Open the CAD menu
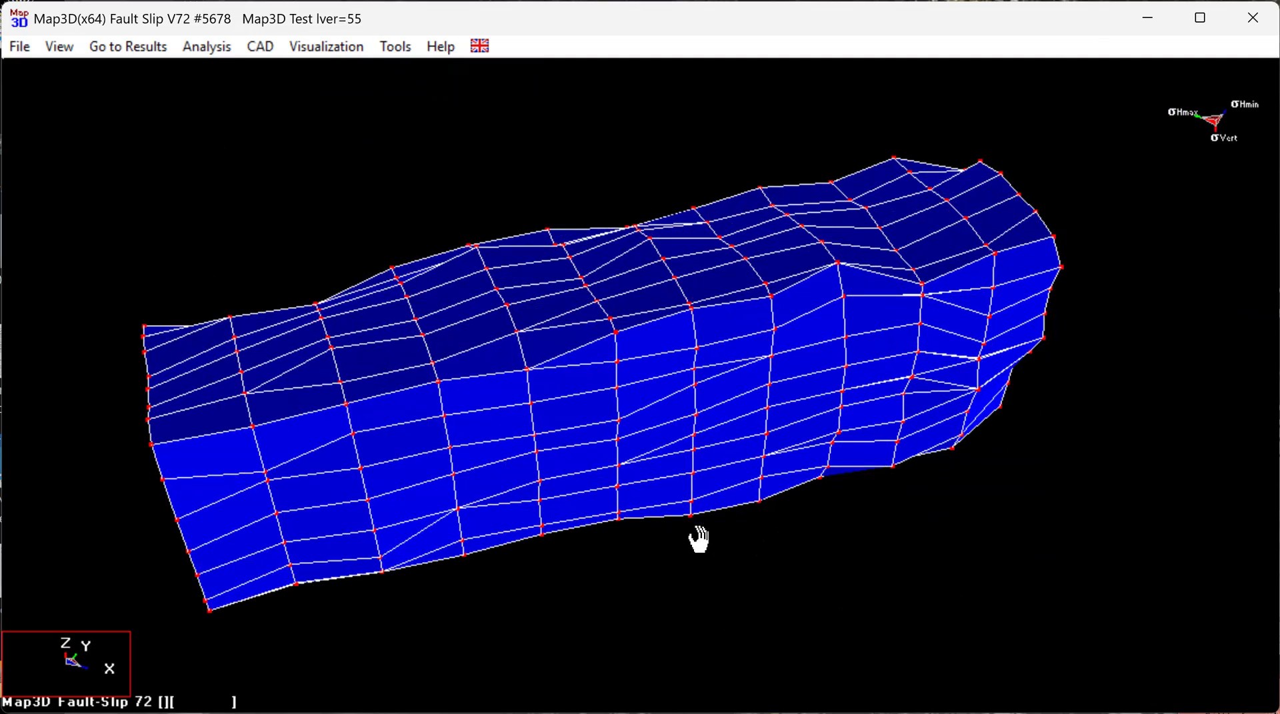 pos(260,47)
